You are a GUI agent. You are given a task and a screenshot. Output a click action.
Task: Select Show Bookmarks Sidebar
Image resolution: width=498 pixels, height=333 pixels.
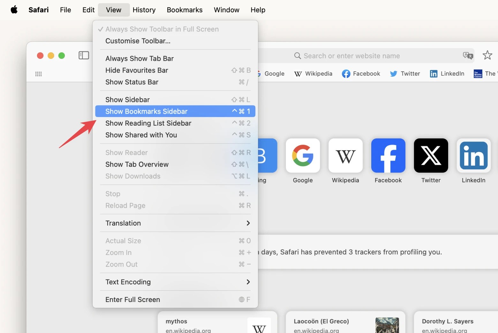(146, 111)
